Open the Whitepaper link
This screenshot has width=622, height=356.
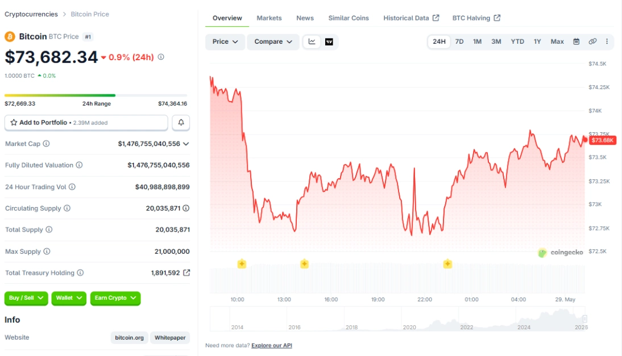(170, 338)
